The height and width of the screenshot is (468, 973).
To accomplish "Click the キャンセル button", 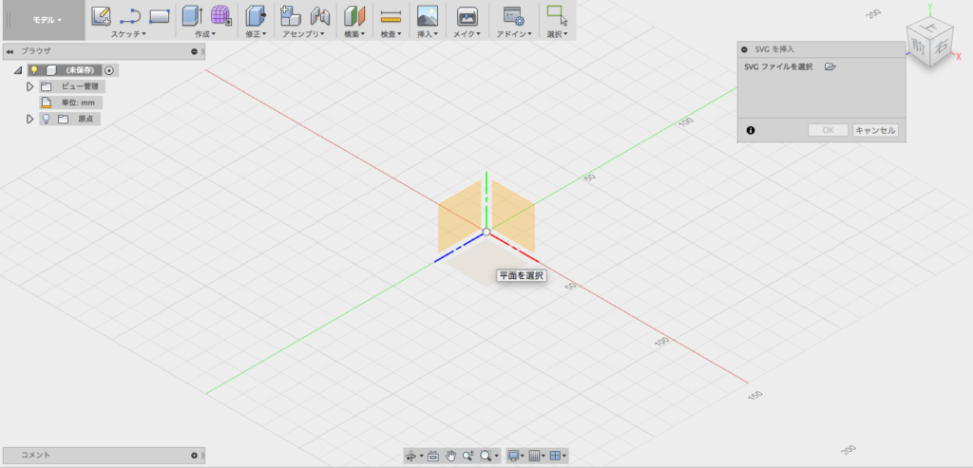I will pyautogui.click(x=875, y=130).
